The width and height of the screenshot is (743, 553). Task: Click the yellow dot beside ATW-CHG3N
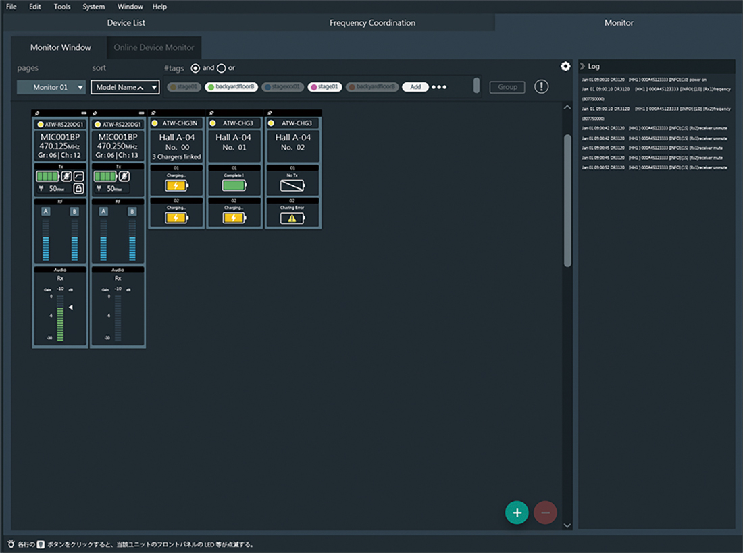coord(155,123)
